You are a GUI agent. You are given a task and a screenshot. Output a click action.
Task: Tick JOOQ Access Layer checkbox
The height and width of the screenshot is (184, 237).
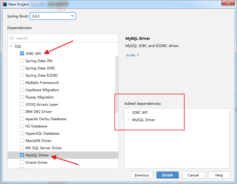22,104
